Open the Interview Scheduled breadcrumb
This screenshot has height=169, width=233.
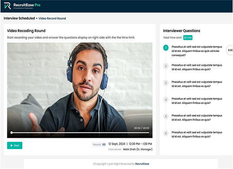[x=19, y=18]
